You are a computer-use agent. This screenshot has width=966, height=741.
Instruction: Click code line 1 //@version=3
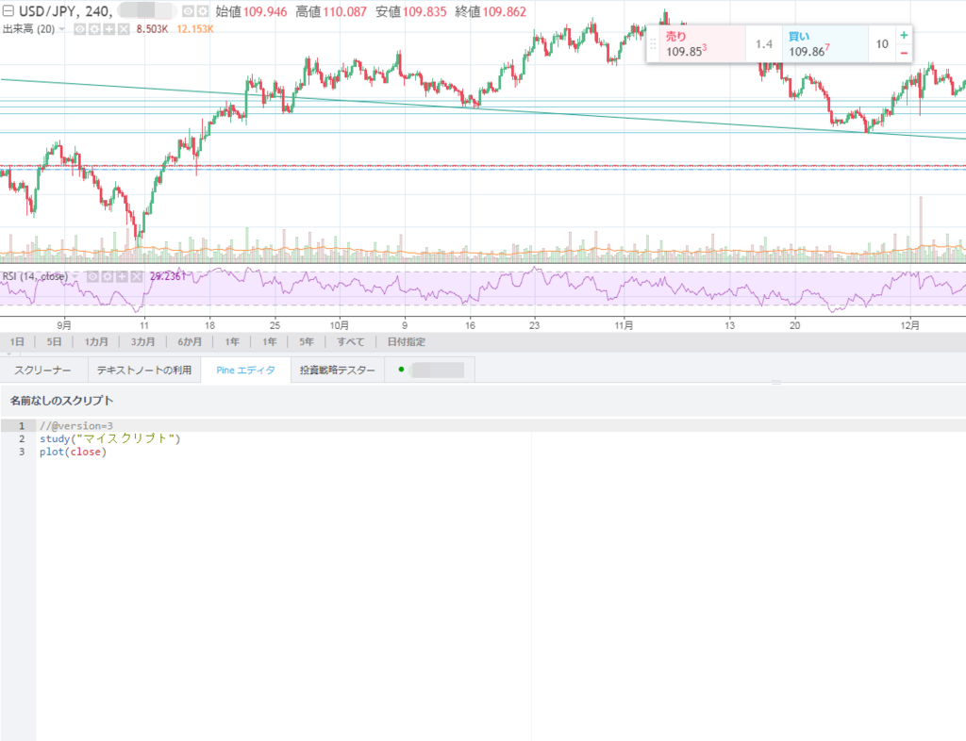(75, 426)
